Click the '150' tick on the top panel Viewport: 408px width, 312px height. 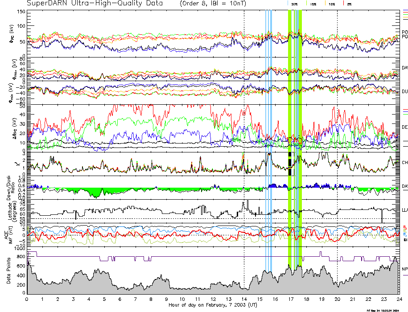(21, 12)
